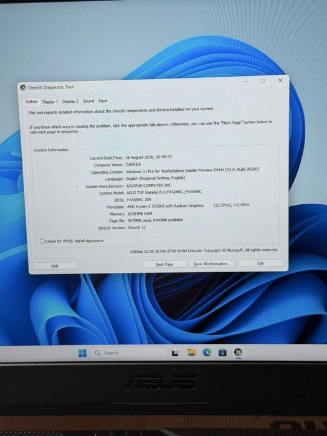The height and width of the screenshot is (436, 327).
Task: Click the DxDiag icon in the taskbar
Action: coord(238,353)
